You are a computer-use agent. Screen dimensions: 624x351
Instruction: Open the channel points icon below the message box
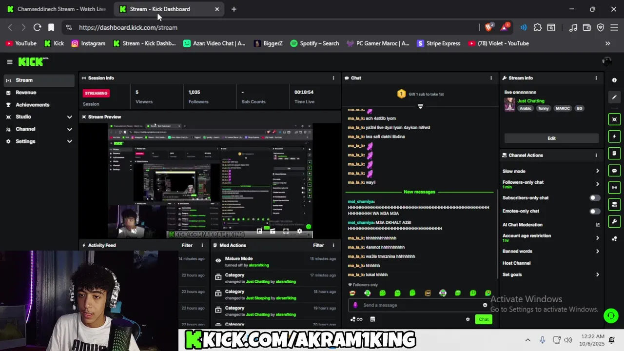356,319
